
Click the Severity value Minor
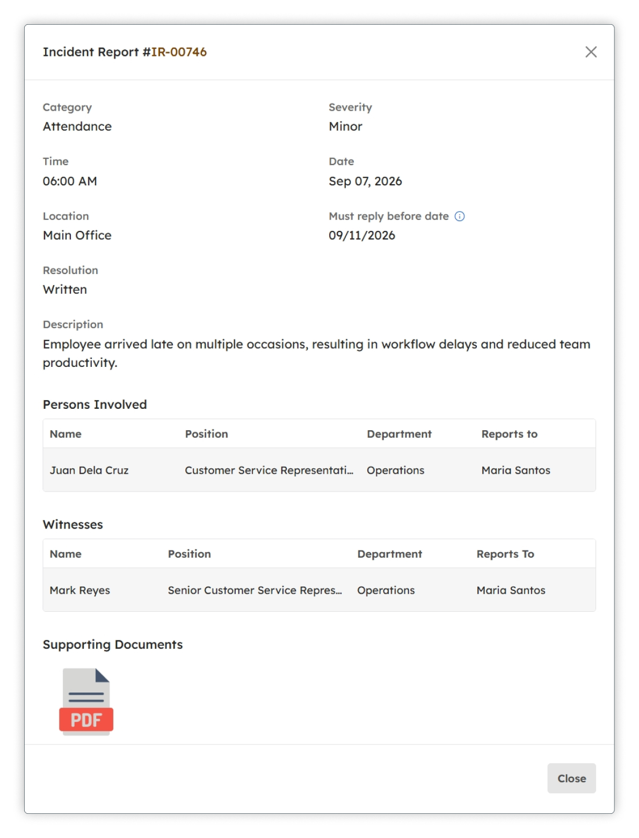(x=345, y=126)
